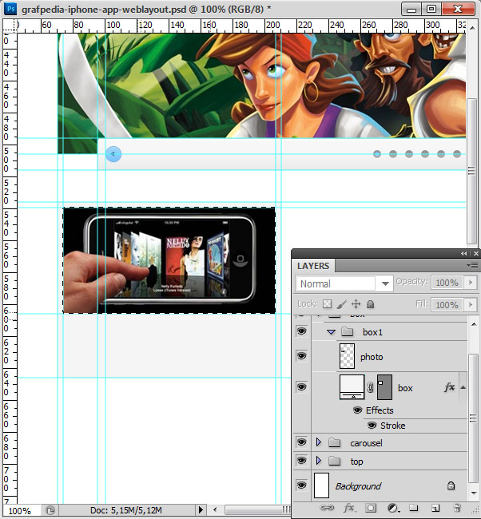
Task: Click the top group folder icon
Action: [x=335, y=461]
